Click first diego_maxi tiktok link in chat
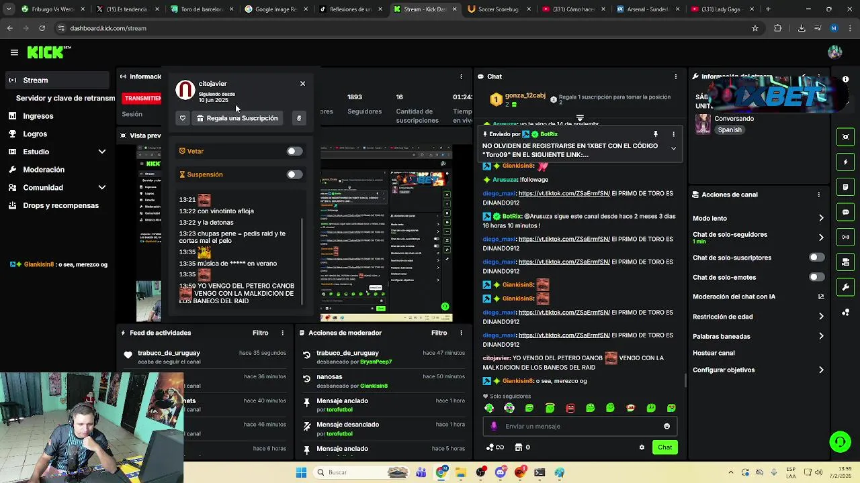This screenshot has height=483, width=860. [x=564, y=193]
